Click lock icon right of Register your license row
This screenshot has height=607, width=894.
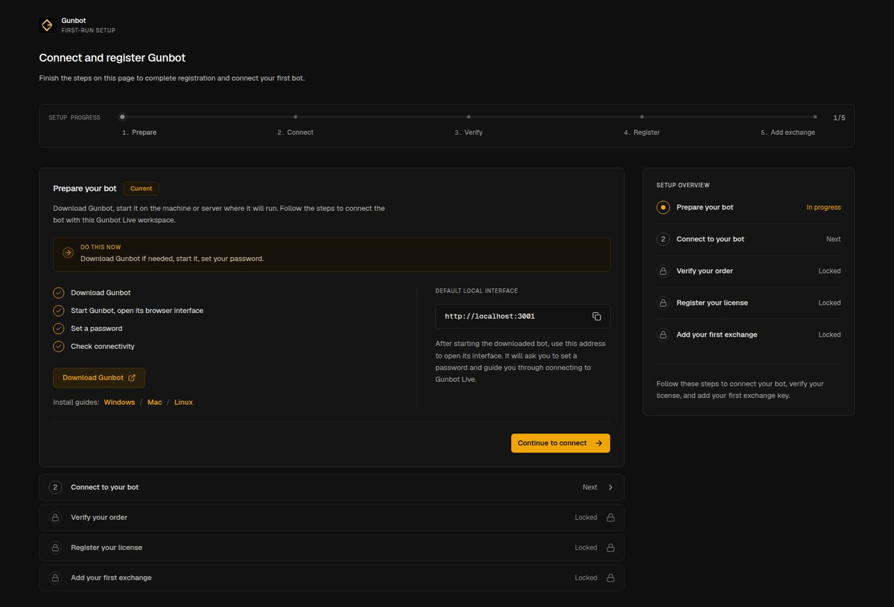(610, 548)
